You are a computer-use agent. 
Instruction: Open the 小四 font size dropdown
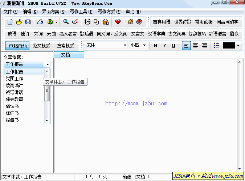coord(144,46)
